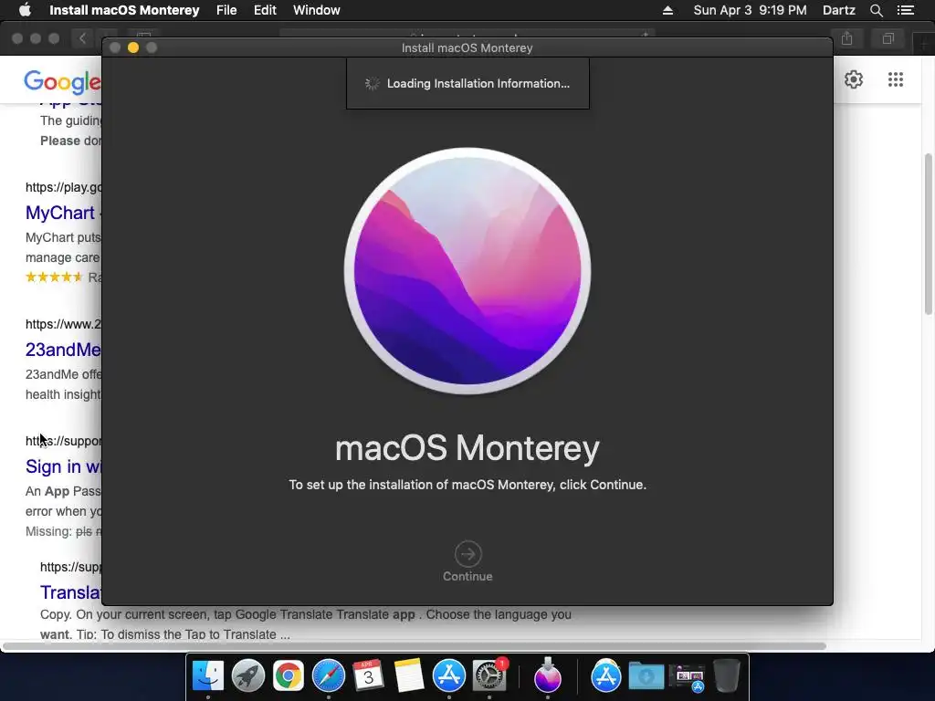Screen dimensions: 935x701
Task: Click 'Loading Installation Information...' text
Action: (478, 83)
